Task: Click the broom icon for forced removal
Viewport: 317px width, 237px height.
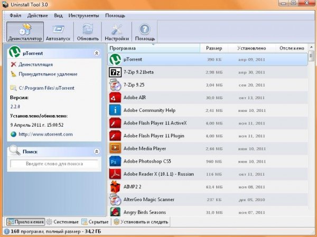Action: click(13, 74)
